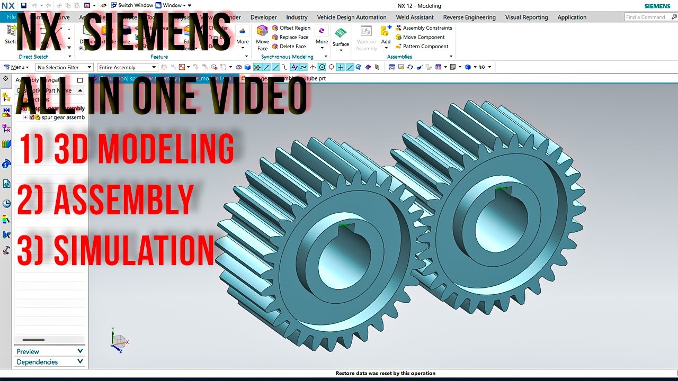Switch to the Weld Assistant tab
The image size is (678, 381).
point(415,17)
